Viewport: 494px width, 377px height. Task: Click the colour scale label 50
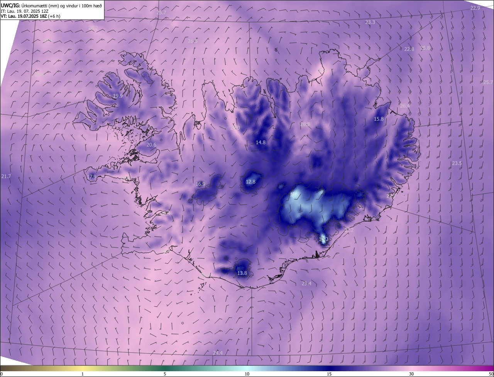point(491,374)
